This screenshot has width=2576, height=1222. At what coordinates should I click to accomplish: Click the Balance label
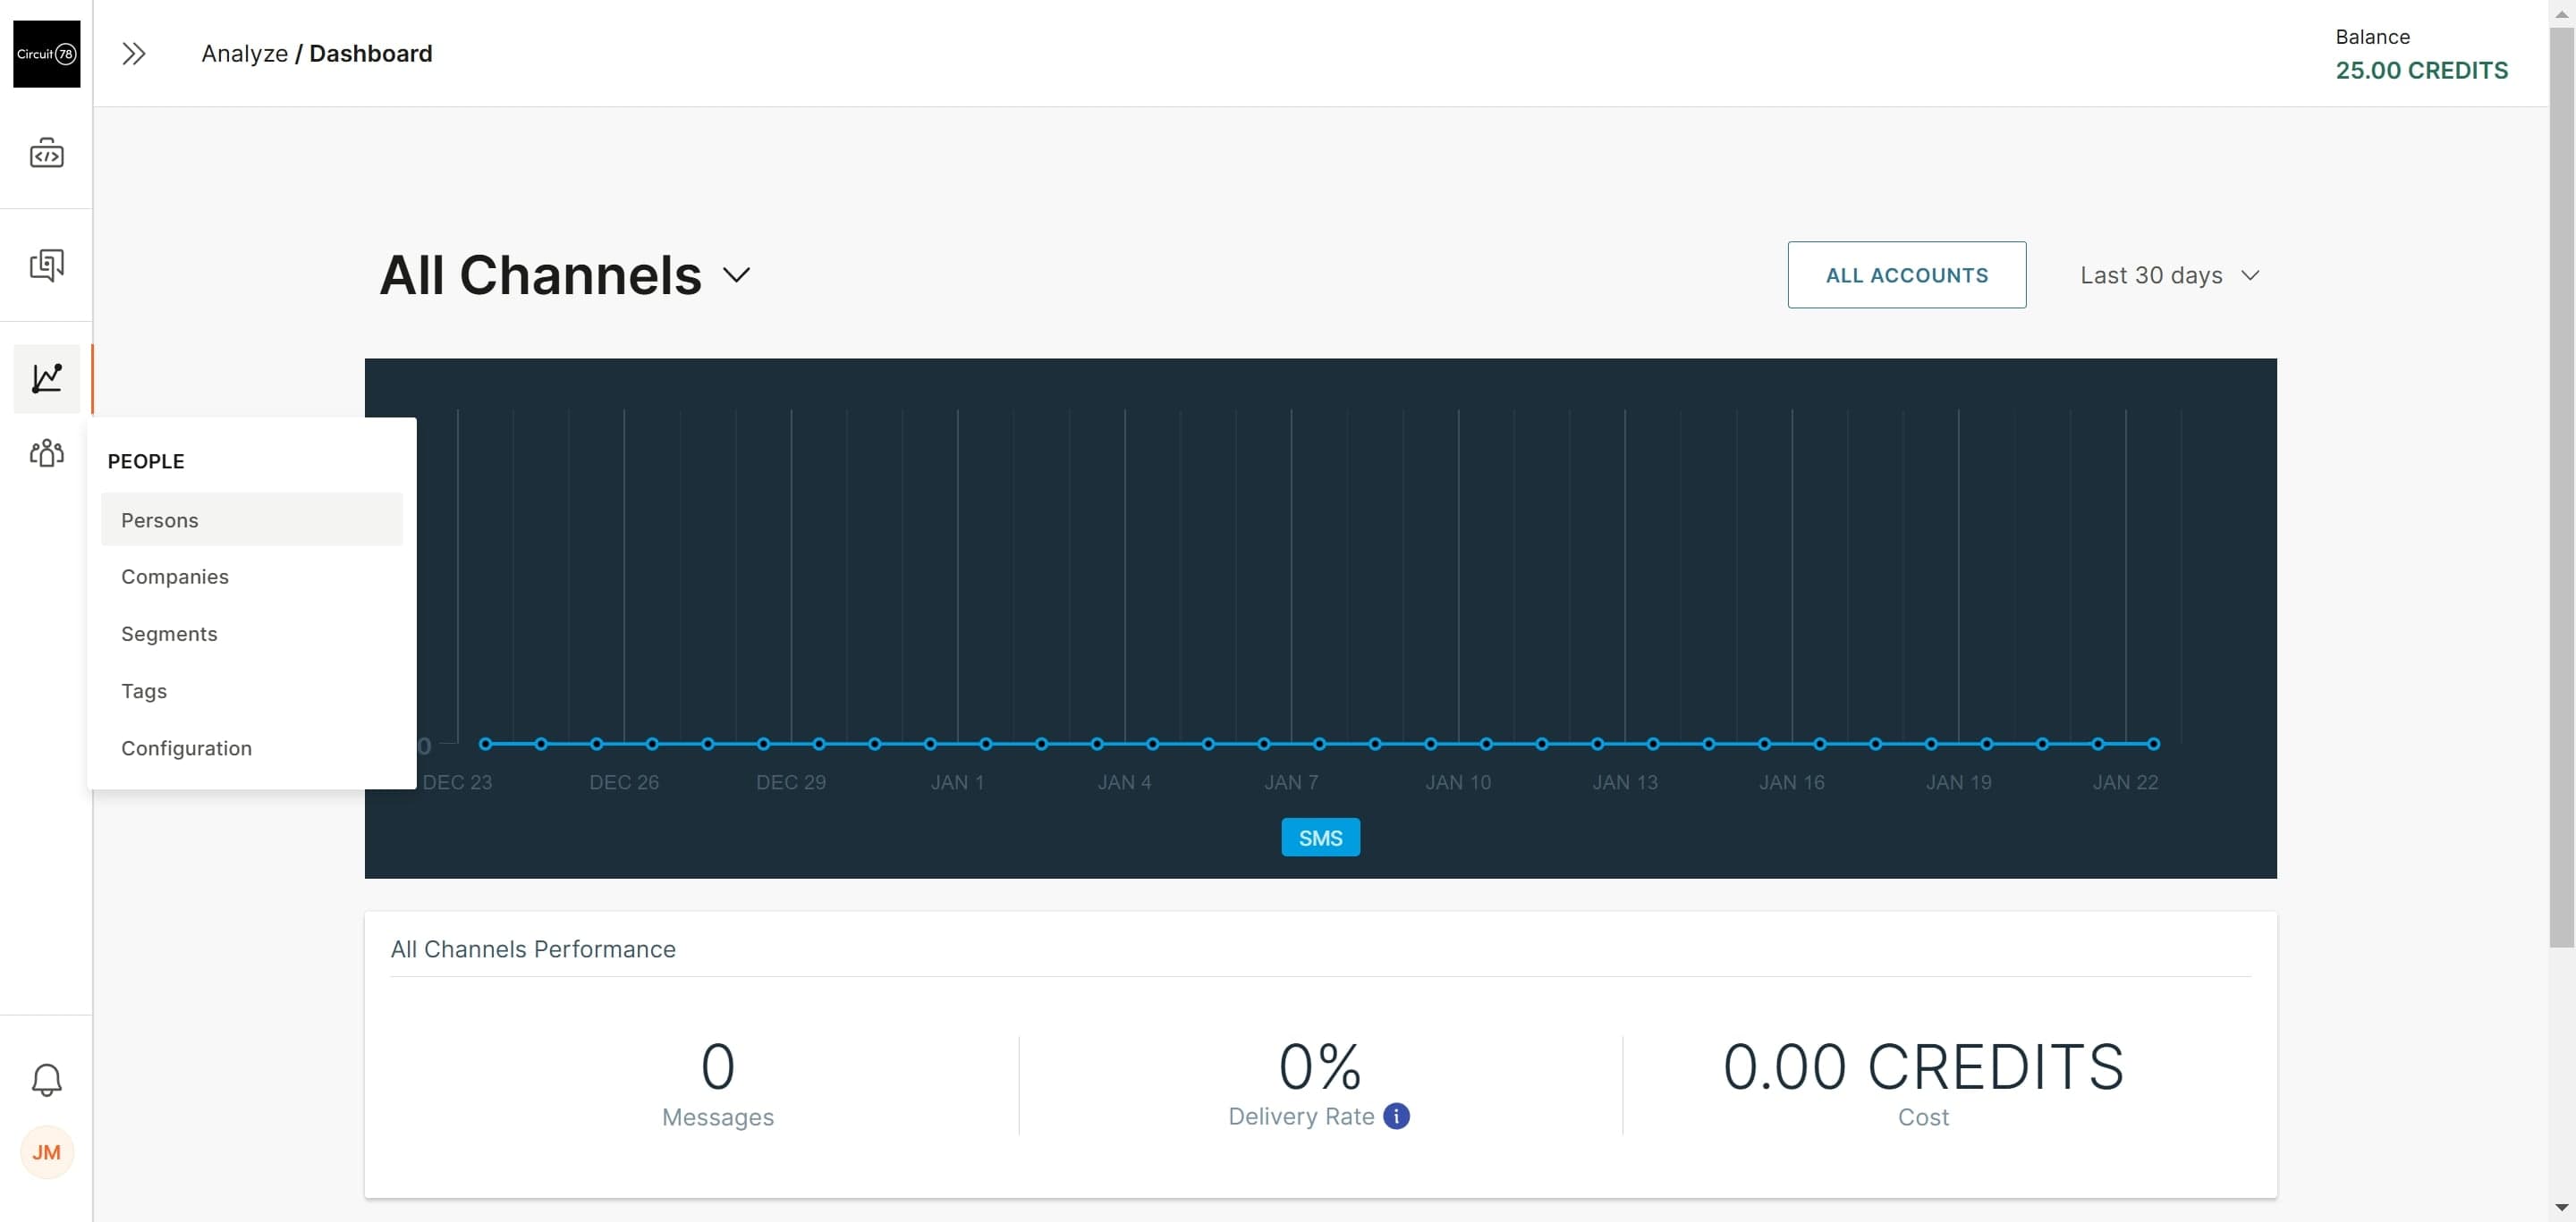2372,37
